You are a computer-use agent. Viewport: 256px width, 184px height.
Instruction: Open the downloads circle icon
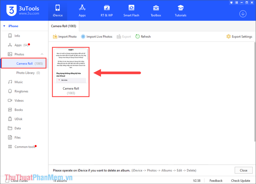[243, 14]
